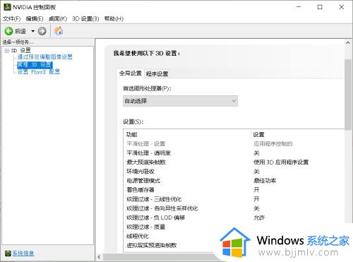The width and height of the screenshot is (353, 262).
Task: Click the NVIDIA logo in title bar
Action: click(7, 7)
